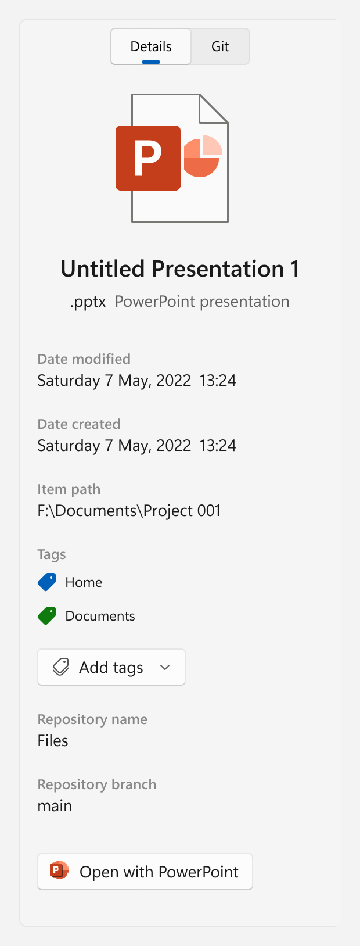Expand the Add tags dropdown chevron

click(164, 666)
